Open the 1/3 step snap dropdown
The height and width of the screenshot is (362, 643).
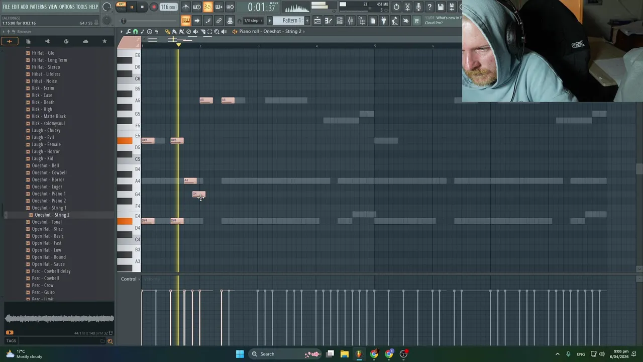[254, 21]
